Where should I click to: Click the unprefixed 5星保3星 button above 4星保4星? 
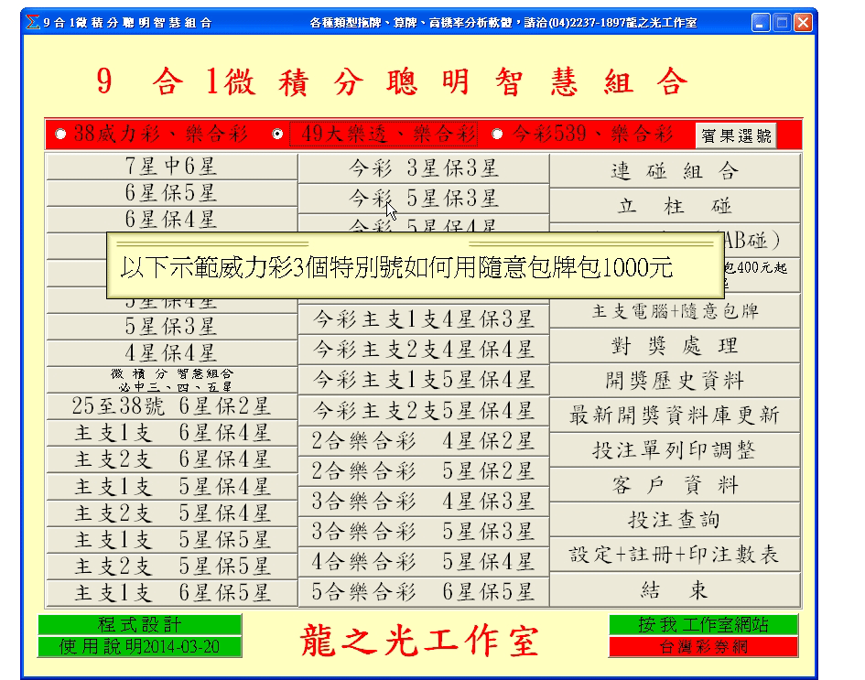click(x=171, y=326)
